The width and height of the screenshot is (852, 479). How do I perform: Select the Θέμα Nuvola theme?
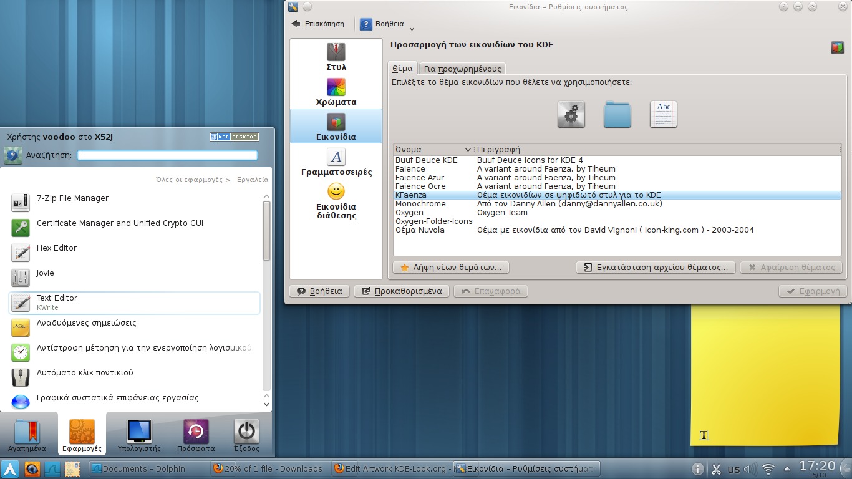pyautogui.click(x=617, y=230)
